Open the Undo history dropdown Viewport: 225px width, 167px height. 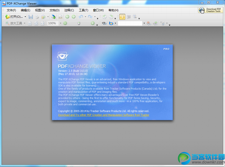pyautogui.click(x=85, y=17)
